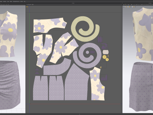Select the small yellow four-hole button

point(107,59)
